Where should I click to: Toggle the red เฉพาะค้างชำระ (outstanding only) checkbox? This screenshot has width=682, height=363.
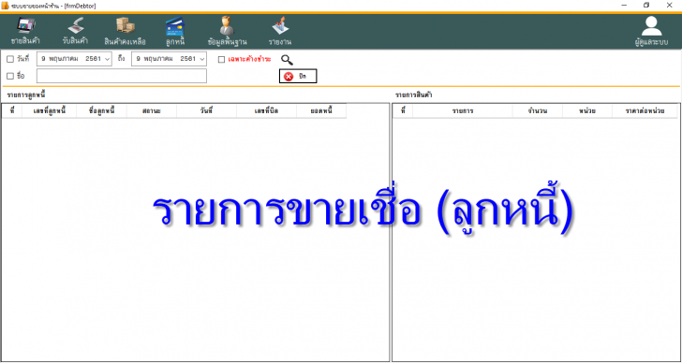(221, 60)
